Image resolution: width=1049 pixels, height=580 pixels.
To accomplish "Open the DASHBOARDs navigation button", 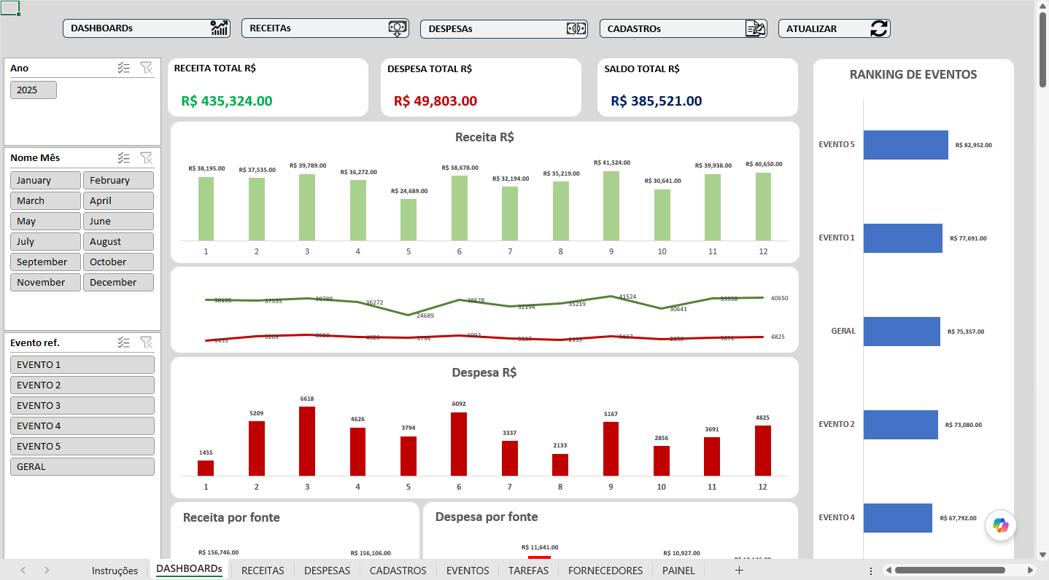I will pos(147,28).
